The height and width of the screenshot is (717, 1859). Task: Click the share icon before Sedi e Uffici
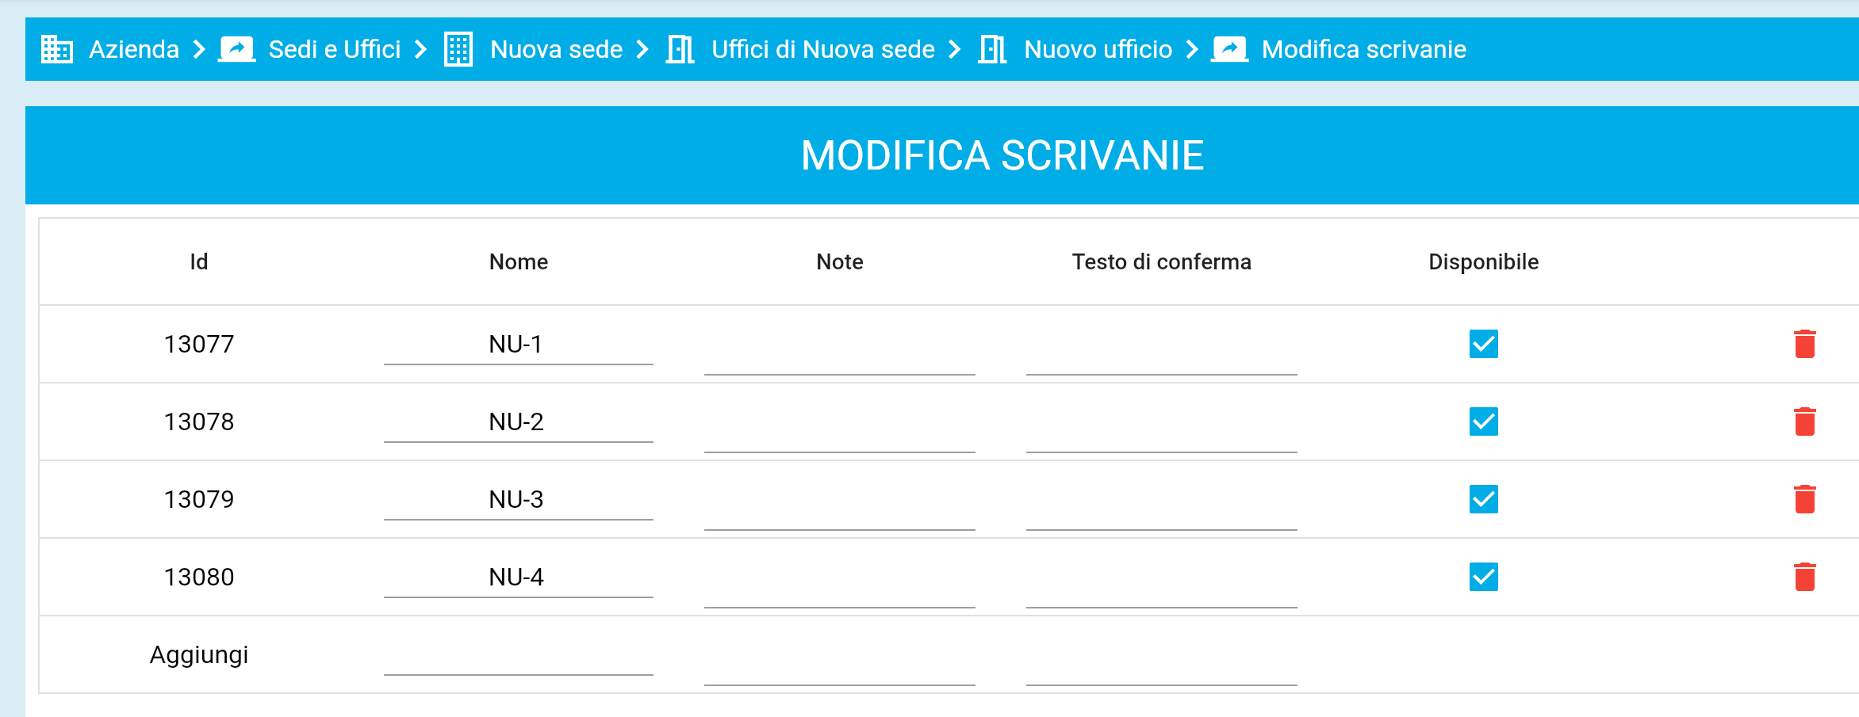coord(237,49)
